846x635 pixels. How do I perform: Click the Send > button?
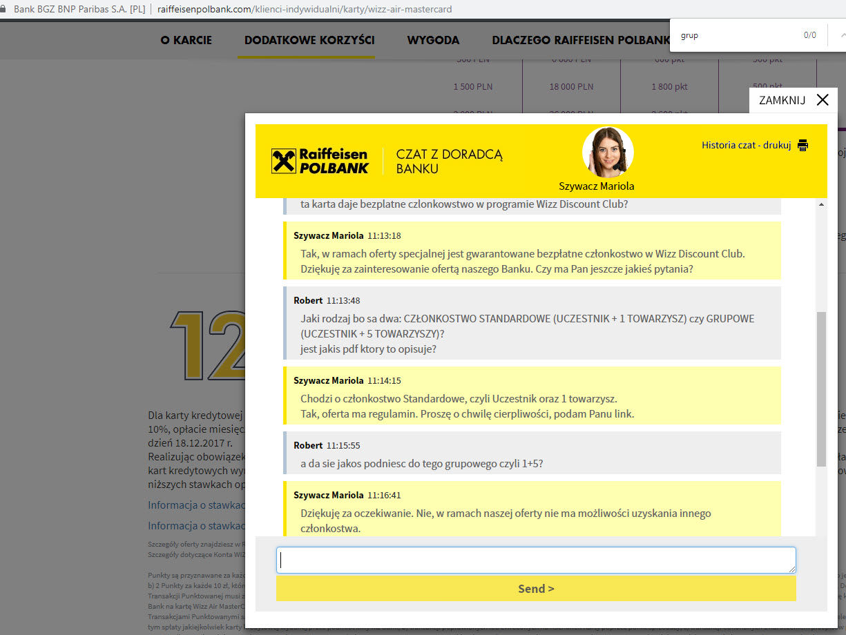click(x=536, y=589)
